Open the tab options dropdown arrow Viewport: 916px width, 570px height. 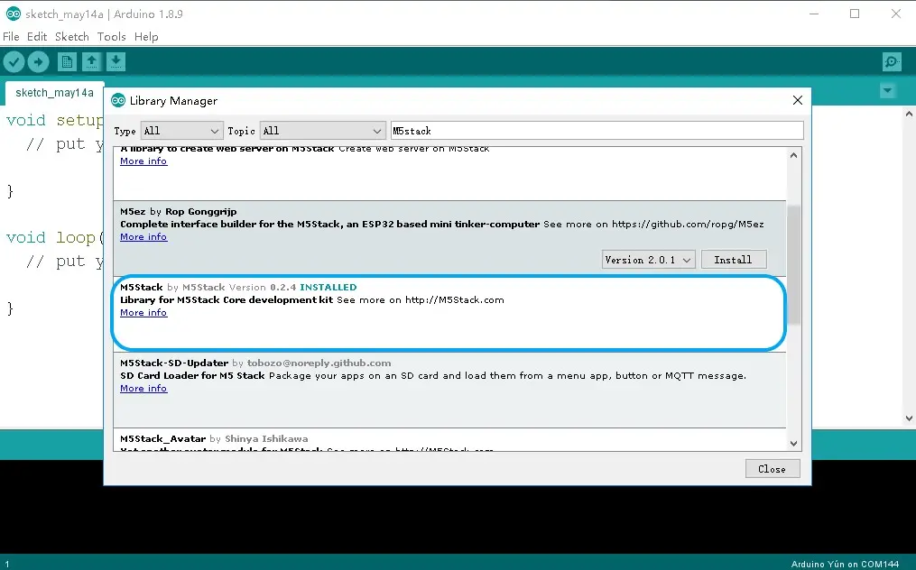(887, 90)
